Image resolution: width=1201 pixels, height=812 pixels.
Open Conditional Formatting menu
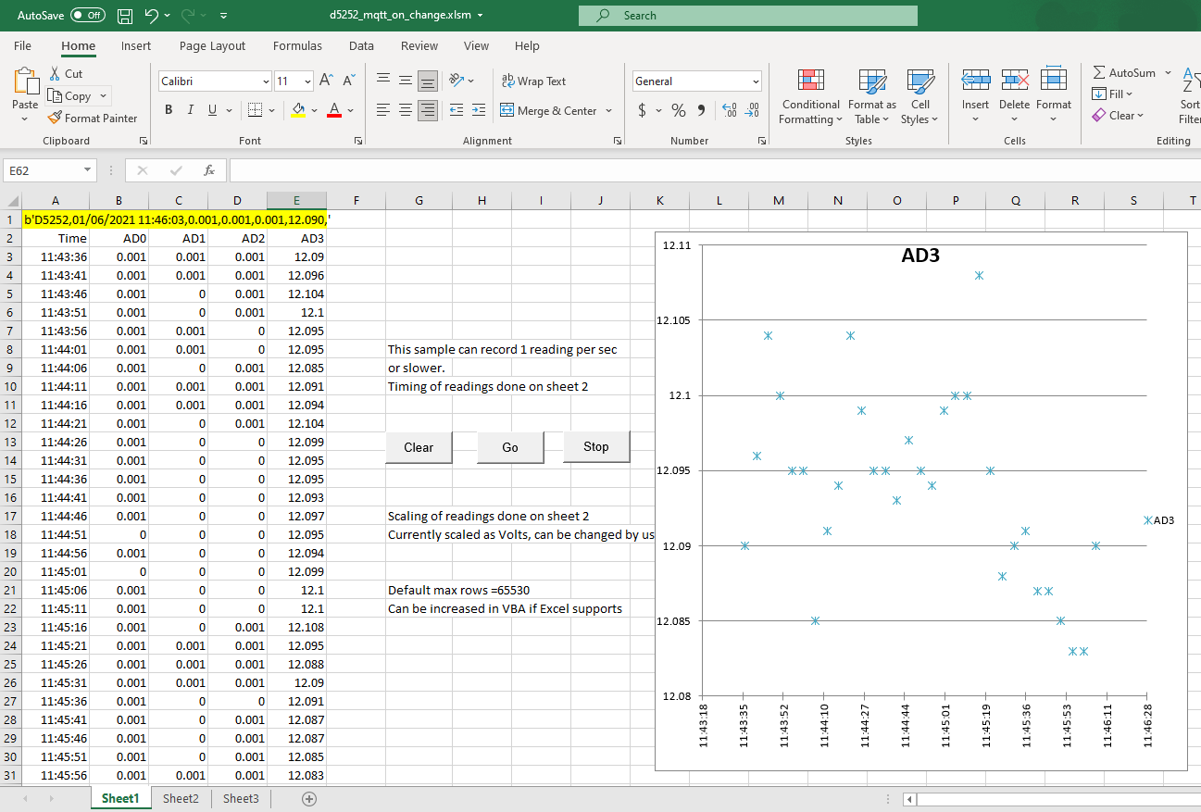pyautogui.click(x=810, y=96)
